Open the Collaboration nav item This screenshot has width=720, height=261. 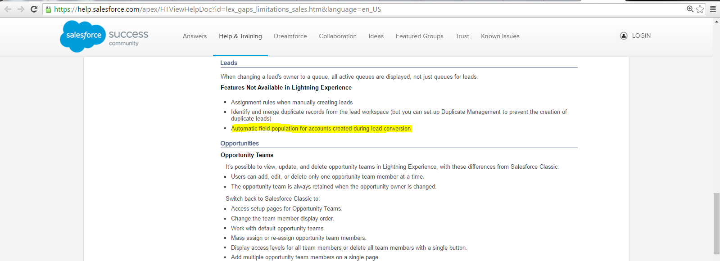click(x=338, y=36)
